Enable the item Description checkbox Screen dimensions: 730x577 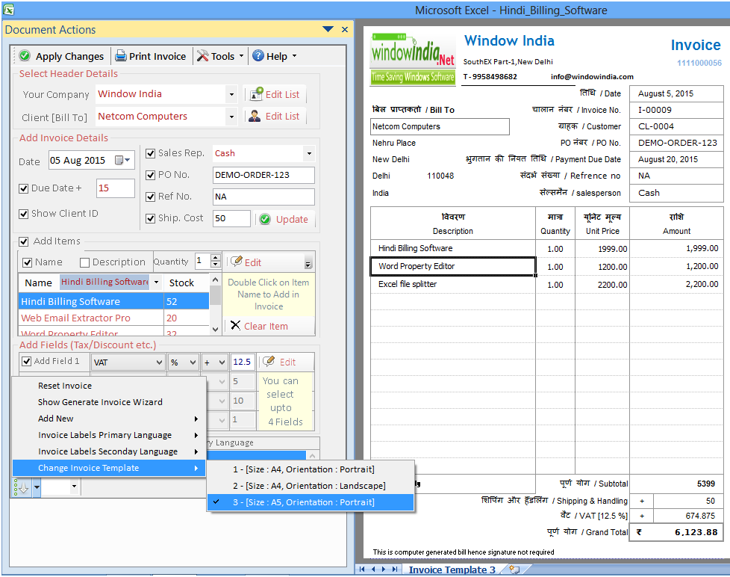tap(85, 262)
